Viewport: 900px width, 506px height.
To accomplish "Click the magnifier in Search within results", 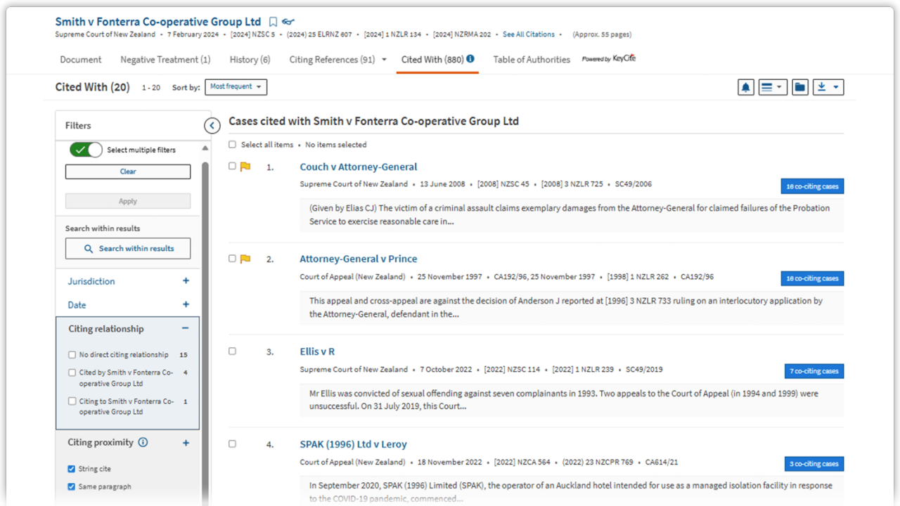I will coord(89,249).
